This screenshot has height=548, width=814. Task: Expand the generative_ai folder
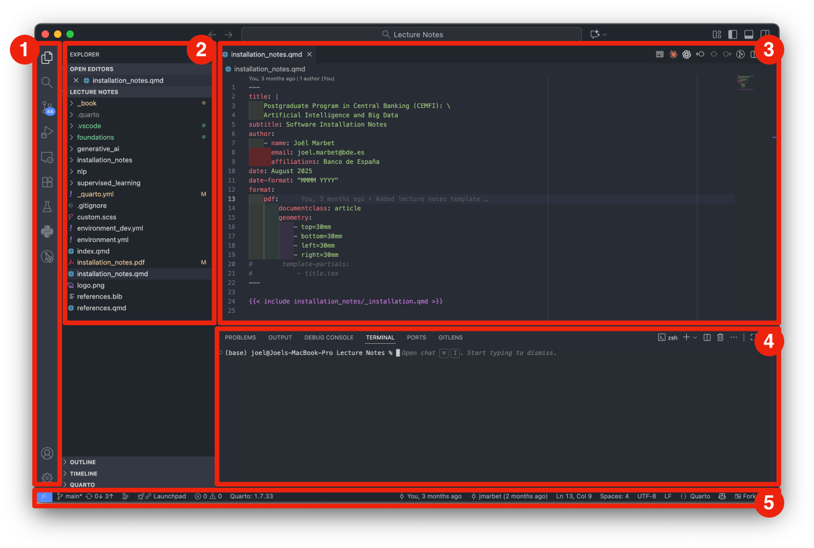(98, 149)
